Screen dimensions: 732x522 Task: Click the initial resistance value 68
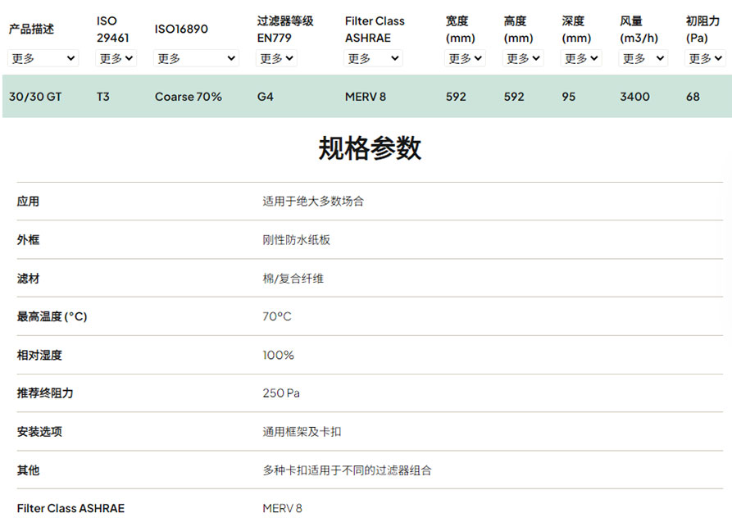click(x=693, y=97)
